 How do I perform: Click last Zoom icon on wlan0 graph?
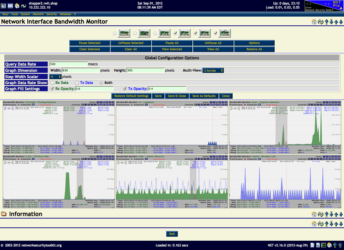coord(339,157)
